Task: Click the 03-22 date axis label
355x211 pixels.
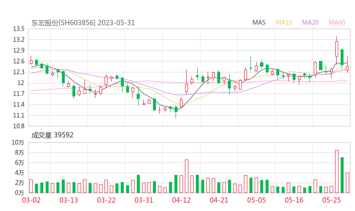Action: click(x=106, y=200)
